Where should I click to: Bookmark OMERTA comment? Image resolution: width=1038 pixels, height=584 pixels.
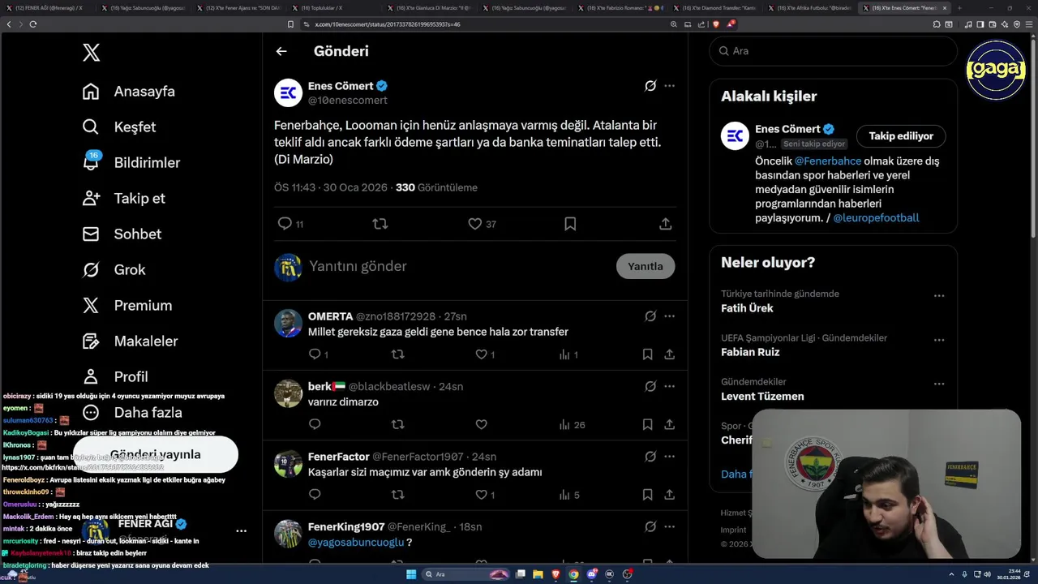click(647, 354)
